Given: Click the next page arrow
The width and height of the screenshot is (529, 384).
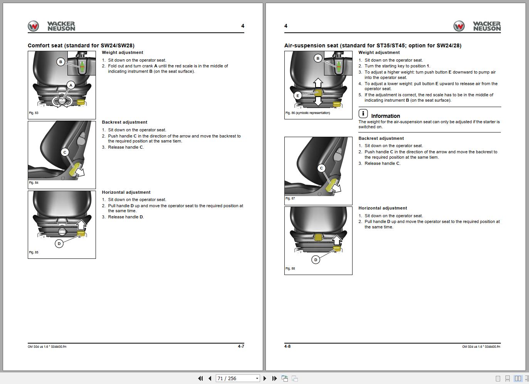Looking at the screenshot, I should click(265, 379).
